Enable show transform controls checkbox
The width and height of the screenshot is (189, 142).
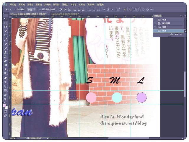click(x=40, y=9)
